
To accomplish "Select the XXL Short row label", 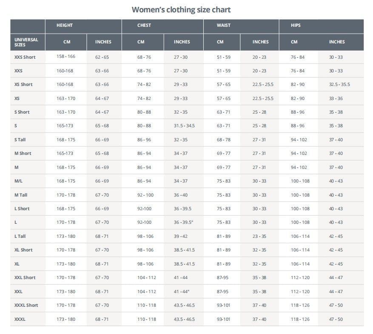I will 25,277.
